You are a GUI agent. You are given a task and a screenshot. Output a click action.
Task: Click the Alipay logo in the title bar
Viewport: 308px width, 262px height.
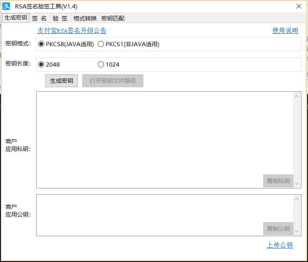(6, 6)
